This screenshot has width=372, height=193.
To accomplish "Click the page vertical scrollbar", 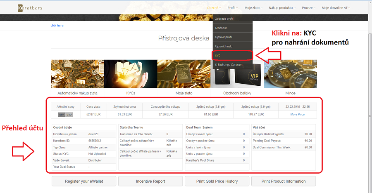I will tap(370, 116).
